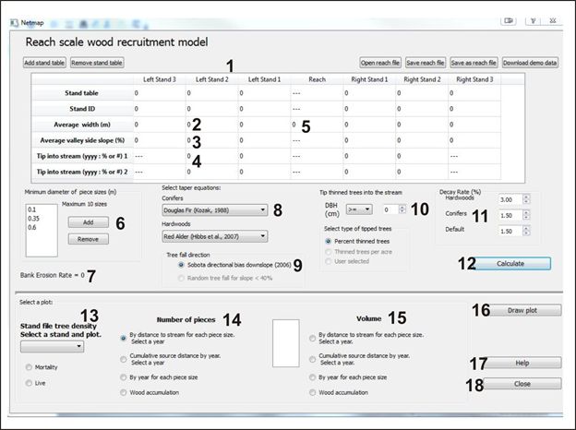Adjust the Hardwoods decay rate spinner
Screen dimensions: 576x430
[526, 198]
